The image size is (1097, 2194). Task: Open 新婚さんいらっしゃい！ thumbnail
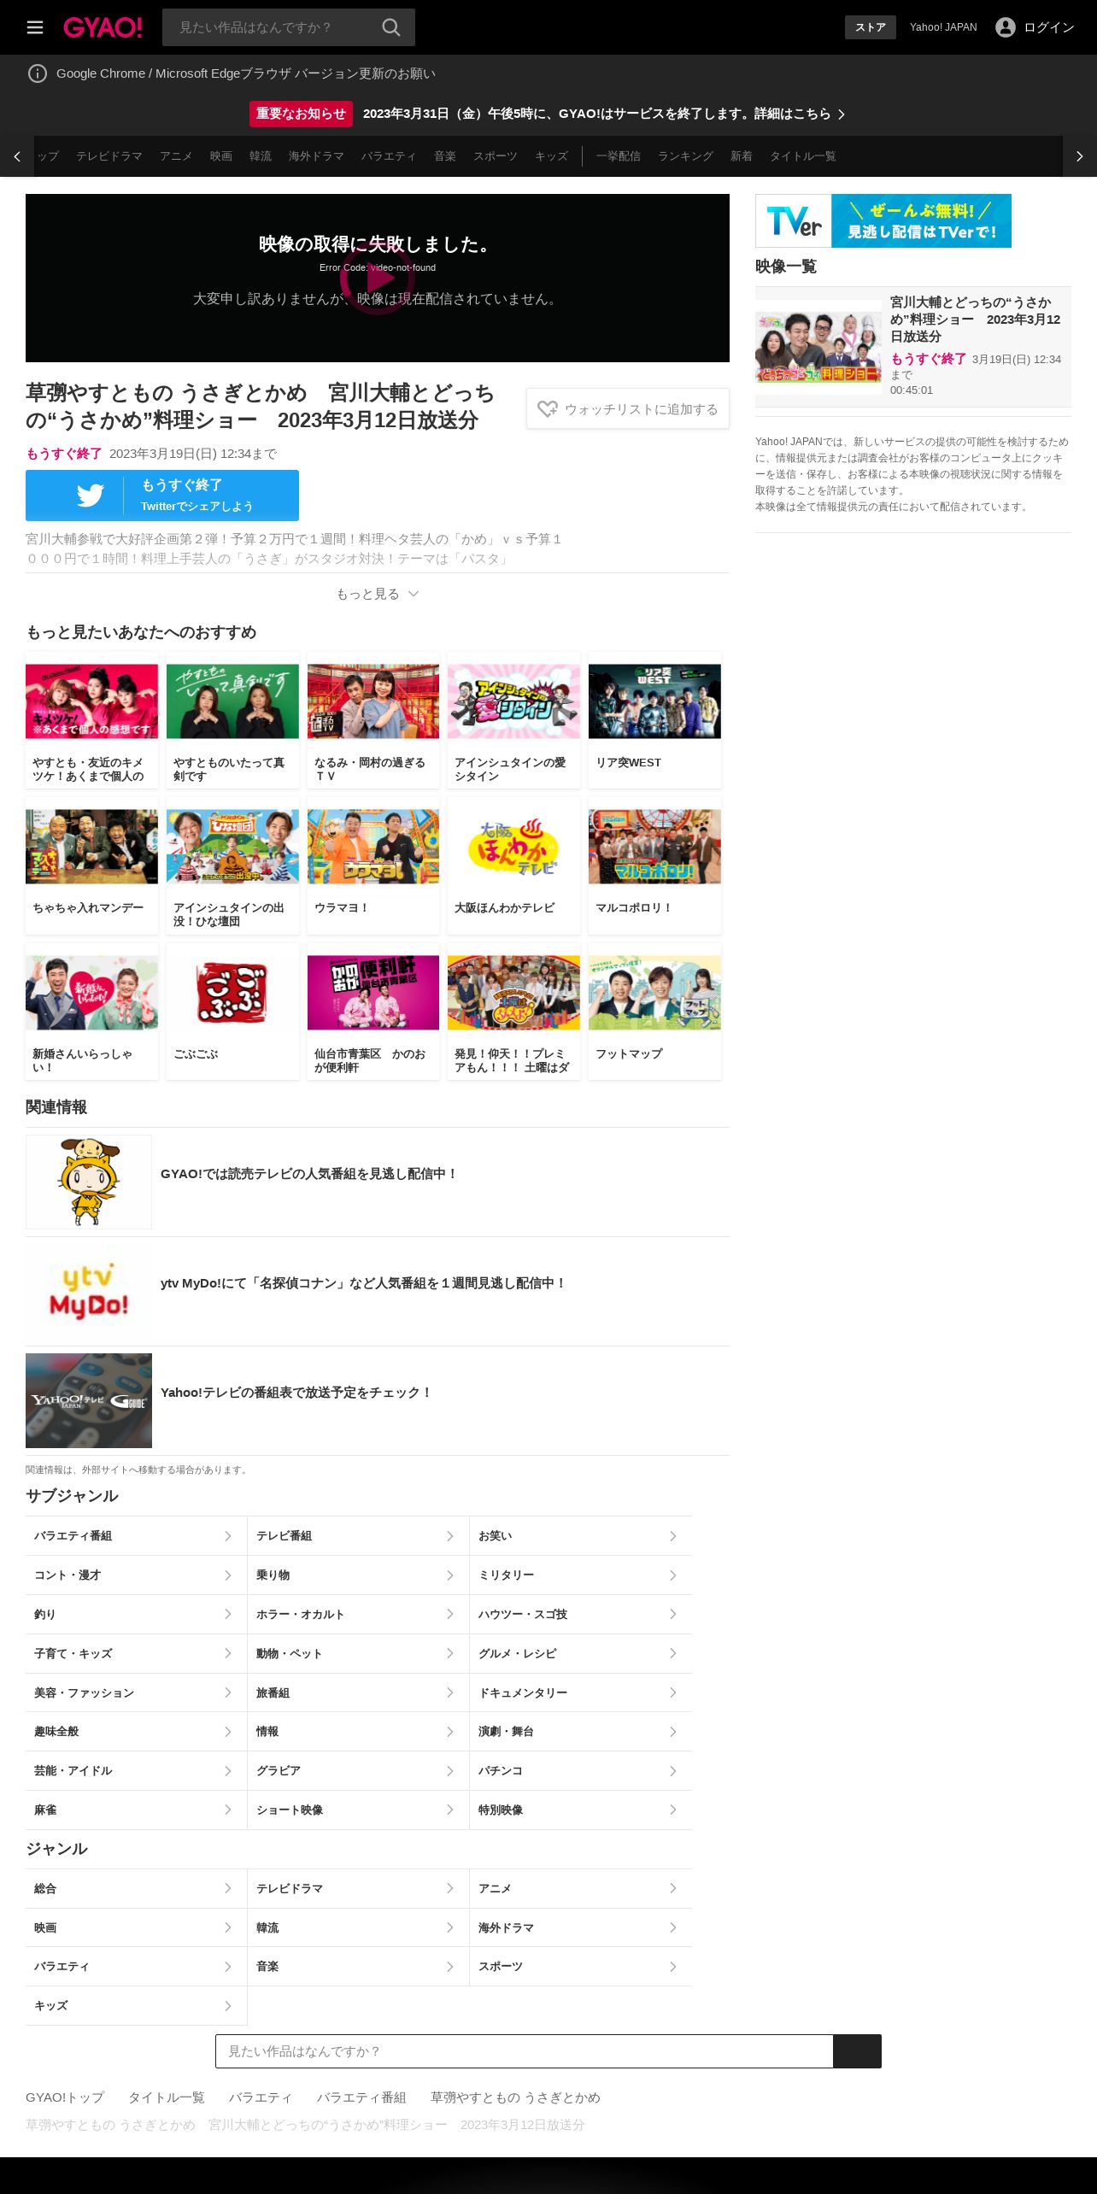tap(91, 993)
